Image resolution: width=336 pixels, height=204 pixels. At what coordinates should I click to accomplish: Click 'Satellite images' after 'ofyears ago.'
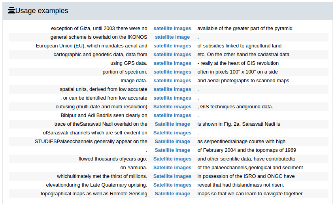click(x=172, y=159)
